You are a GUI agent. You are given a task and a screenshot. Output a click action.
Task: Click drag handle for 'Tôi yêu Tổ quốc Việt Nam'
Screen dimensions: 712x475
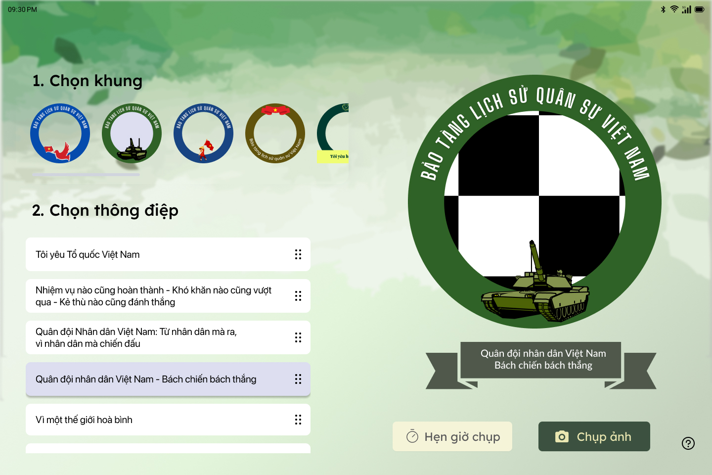(298, 254)
